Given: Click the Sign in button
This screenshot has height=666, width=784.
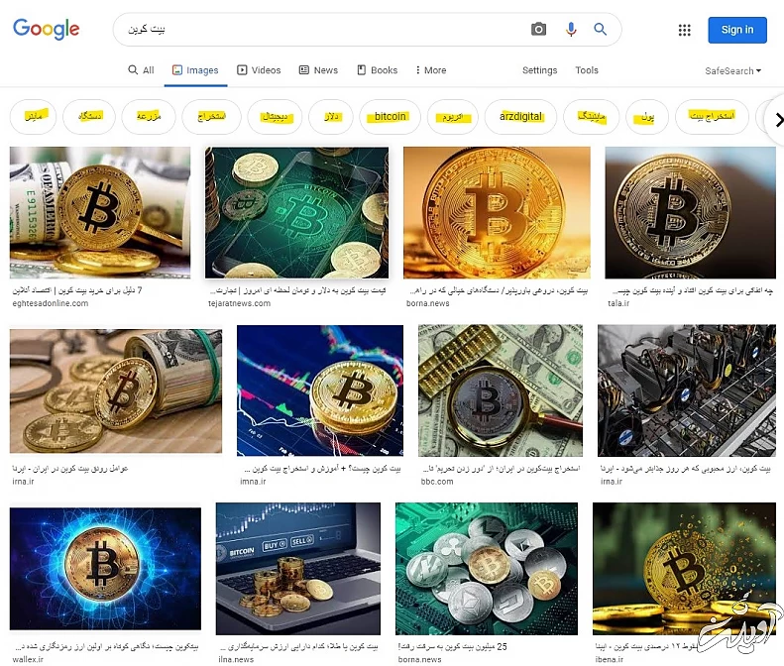Looking at the screenshot, I should 737,30.
